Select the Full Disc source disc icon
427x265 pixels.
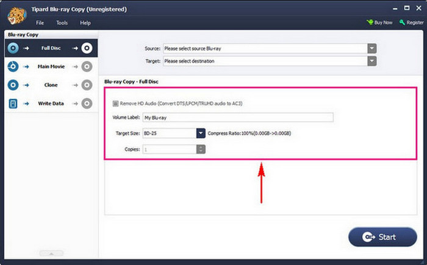click(x=13, y=48)
